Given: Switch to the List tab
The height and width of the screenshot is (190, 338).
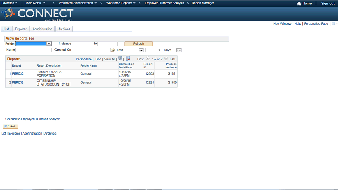Looking at the screenshot, I should (x=6, y=29).
